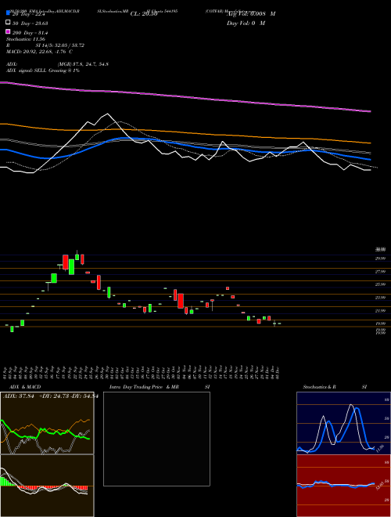Click the rotated 11.56 value in the Stochastics panel
Screen dimensions: 391x517
[x=379, y=448]
